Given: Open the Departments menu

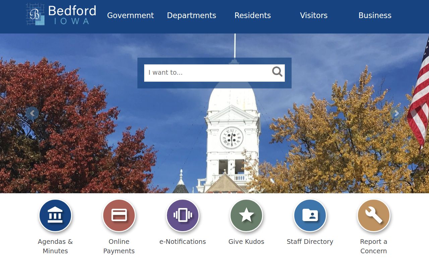Looking at the screenshot, I should coord(191,15).
